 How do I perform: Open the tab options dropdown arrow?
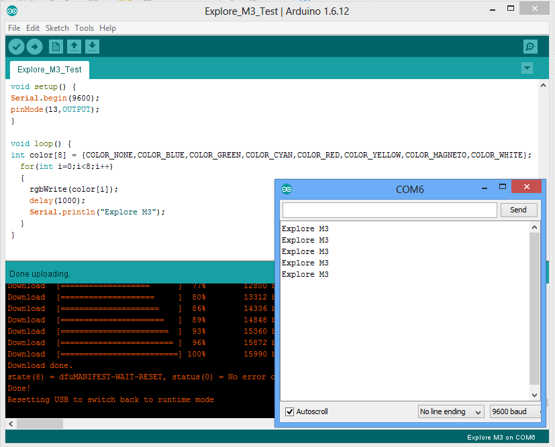527,68
